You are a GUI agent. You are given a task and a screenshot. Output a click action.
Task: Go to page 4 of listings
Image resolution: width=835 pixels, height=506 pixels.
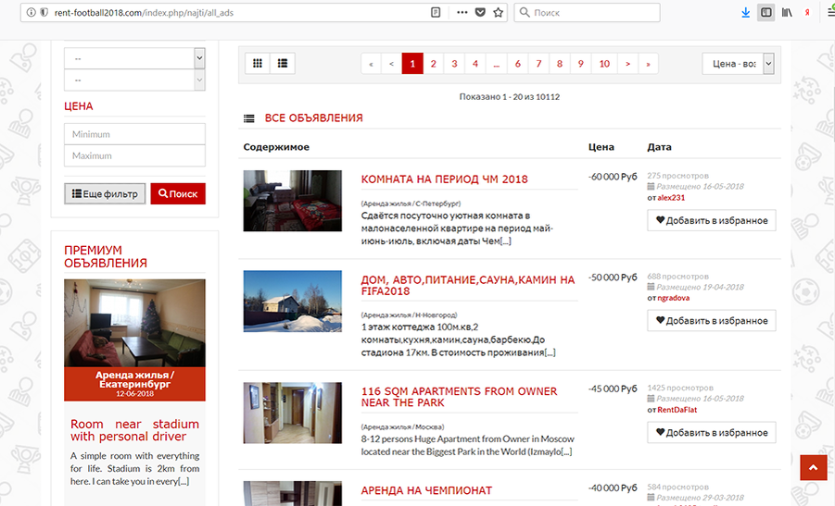tap(475, 64)
